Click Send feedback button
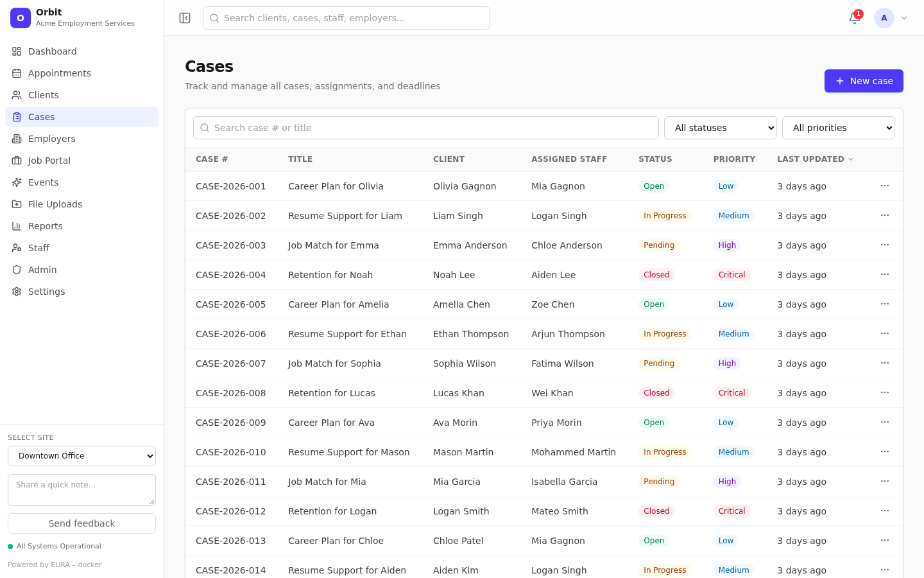 (81, 523)
